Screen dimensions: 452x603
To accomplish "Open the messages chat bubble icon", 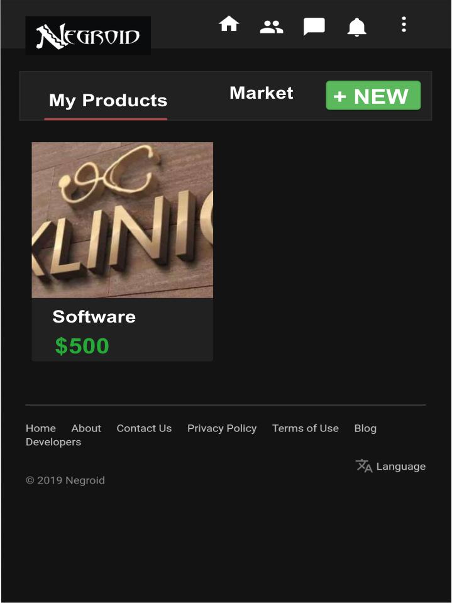I will 314,26.
